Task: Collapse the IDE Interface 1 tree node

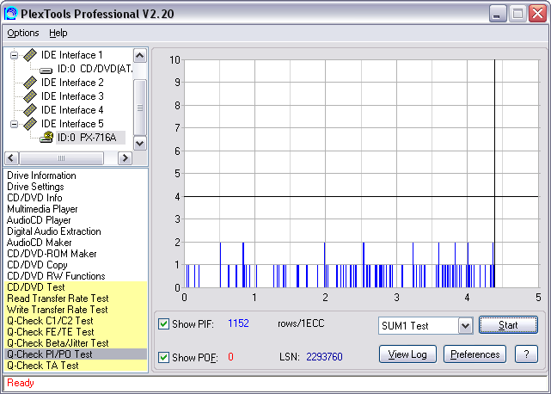Action: [14, 55]
